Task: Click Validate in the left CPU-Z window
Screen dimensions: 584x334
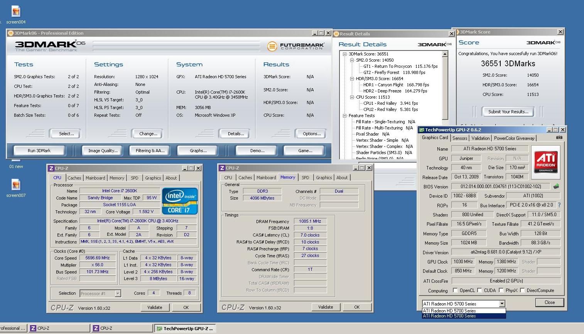Action: tap(155, 307)
